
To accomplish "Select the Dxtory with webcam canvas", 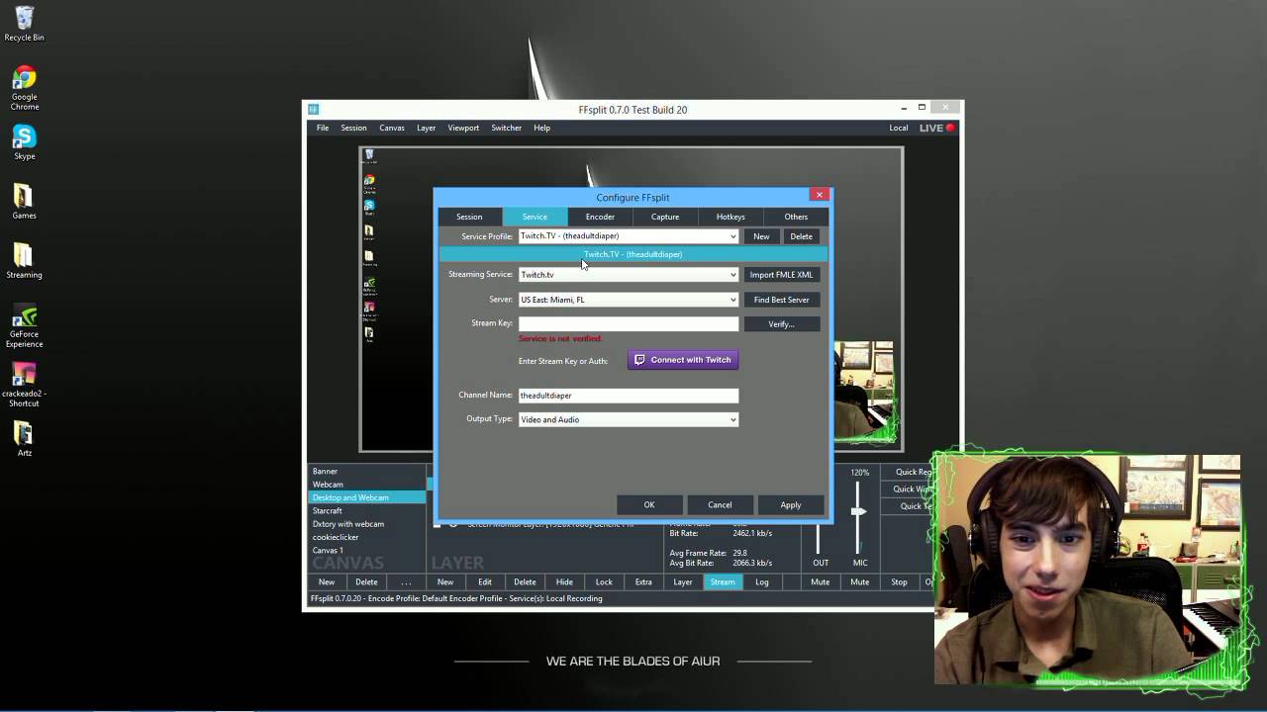I will (x=368, y=524).
